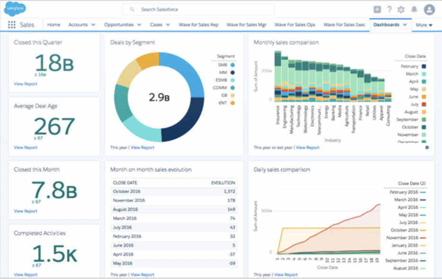View Report for Daily sales comparison
442x279 pixels.
click(x=286, y=274)
